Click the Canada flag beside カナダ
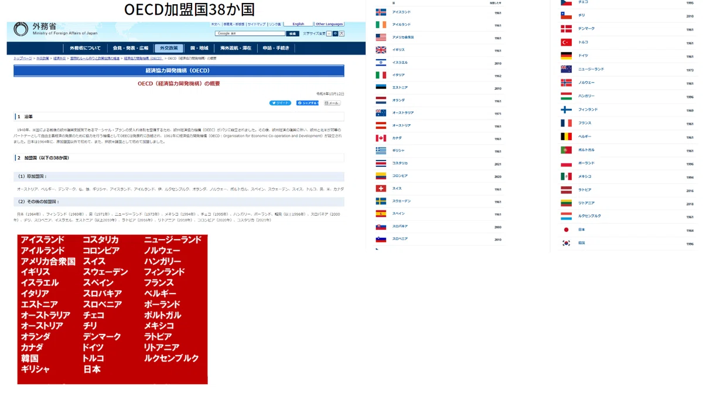The width and height of the screenshot is (703, 396). (381, 138)
